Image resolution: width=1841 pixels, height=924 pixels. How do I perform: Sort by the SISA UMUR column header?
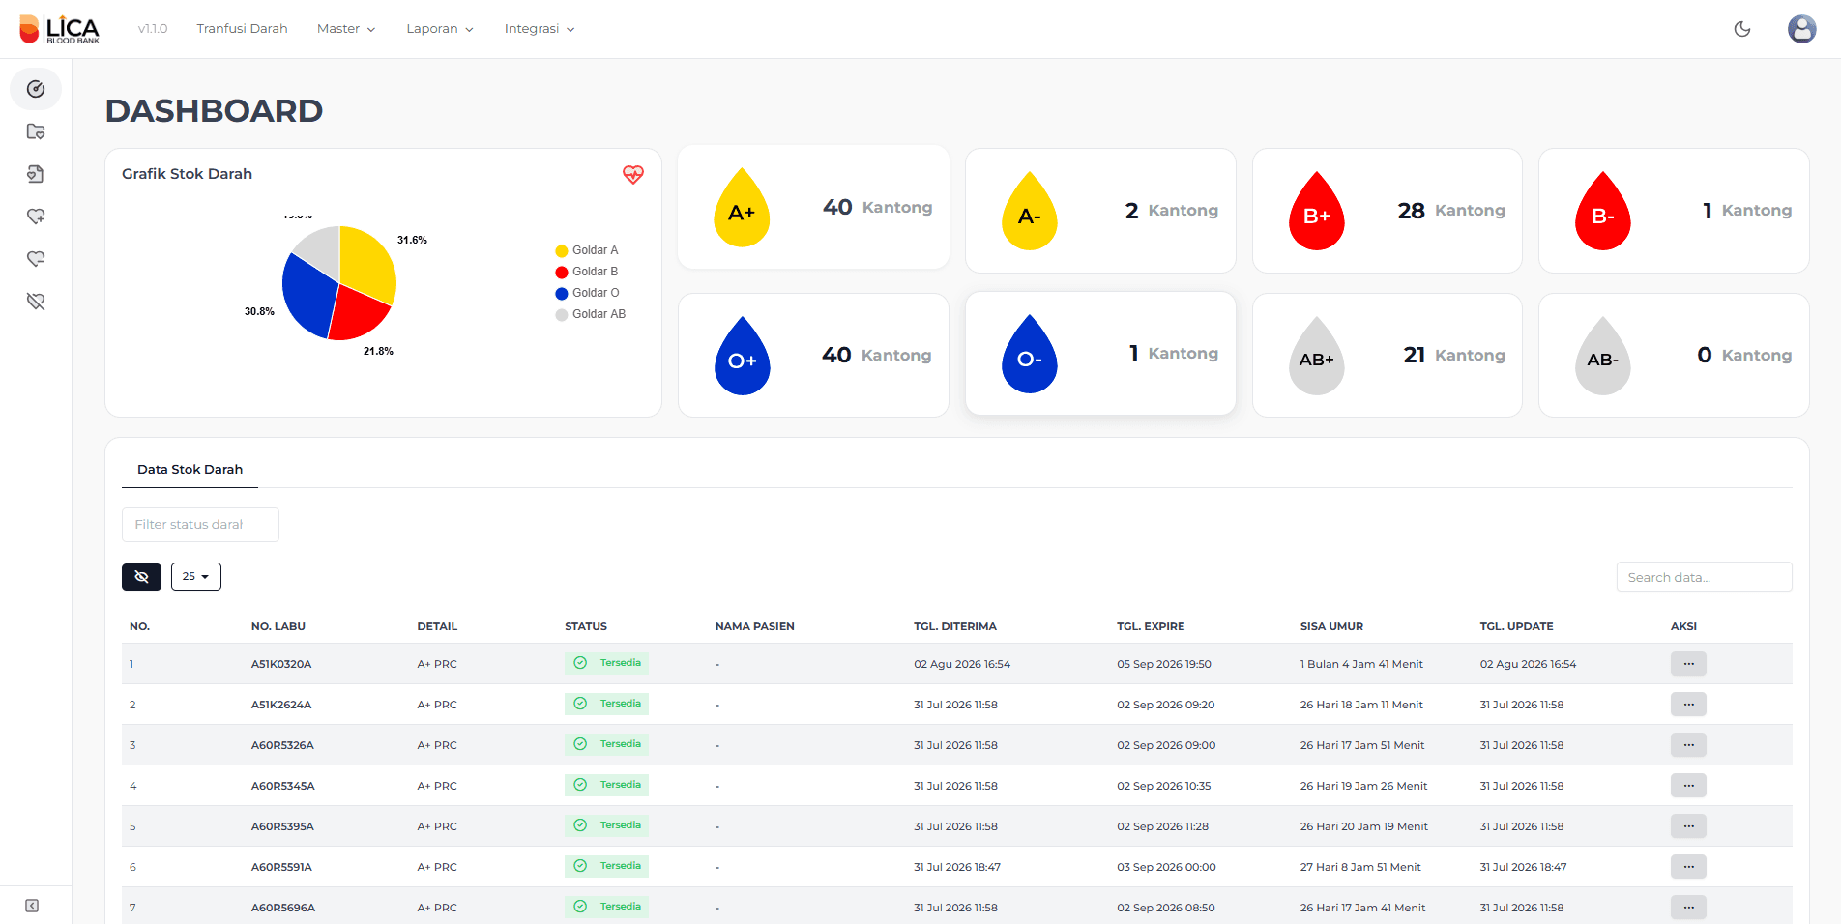[x=1331, y=626]
